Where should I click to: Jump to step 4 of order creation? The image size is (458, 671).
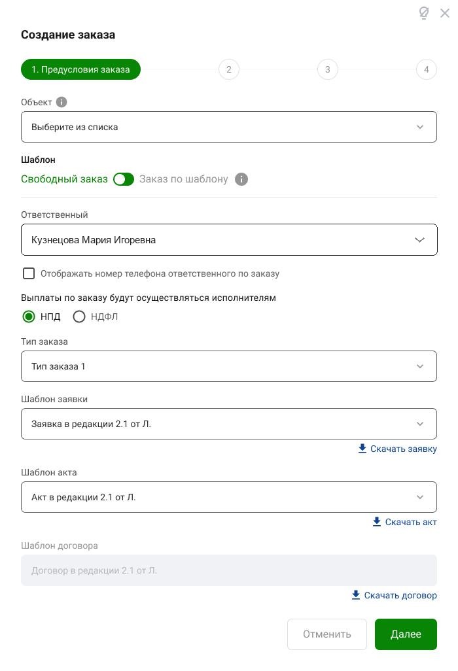pos(427,69)
